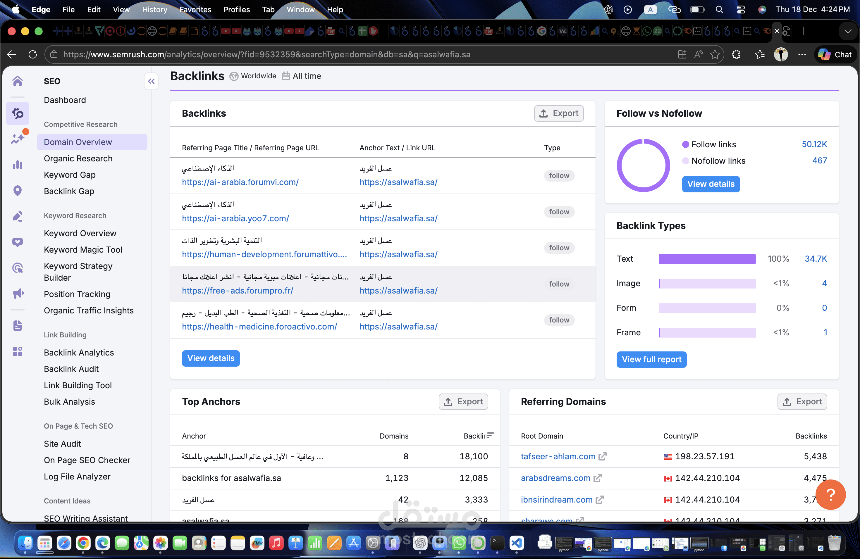Image resolution: width=860 pixels, height=559 pixels.
Task: Open the SEO toolkit sidebar icon
Action: pyautogui.click(x=17, y=113)
